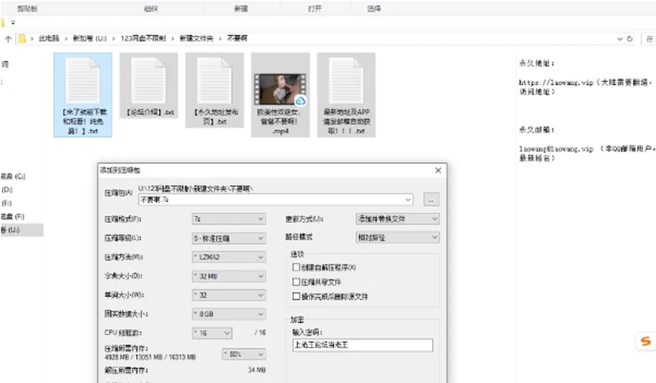Click the 输入密码 password field
This screenshot has width=656, height=383.
tap(363, 345)
